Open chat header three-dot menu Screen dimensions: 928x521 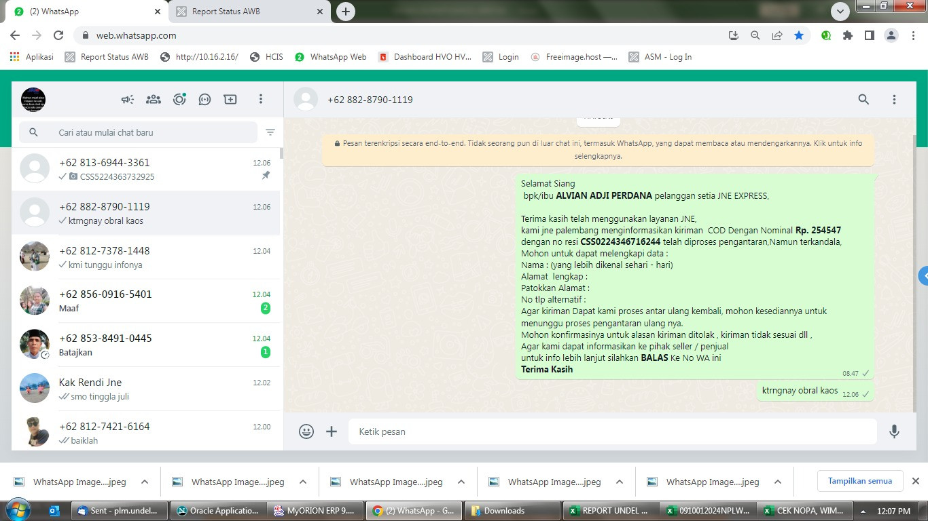point(894,100)
